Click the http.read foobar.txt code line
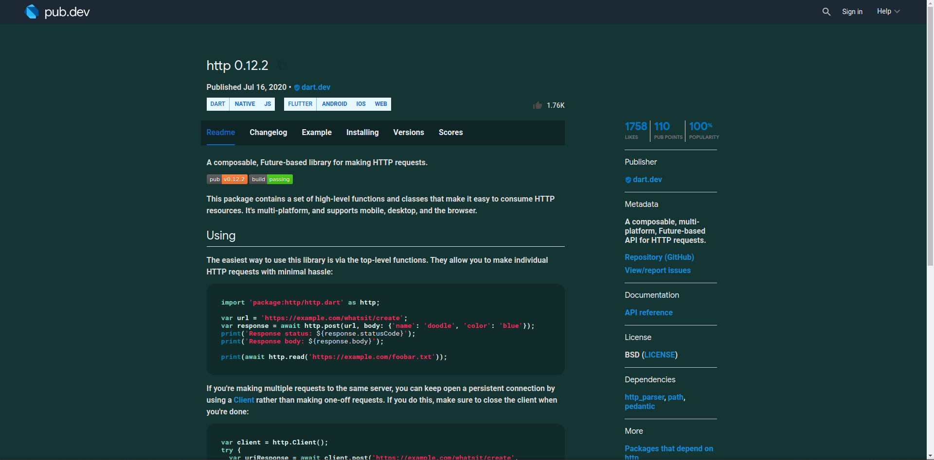Screen dimensions: 934x460 click(334, 357)
